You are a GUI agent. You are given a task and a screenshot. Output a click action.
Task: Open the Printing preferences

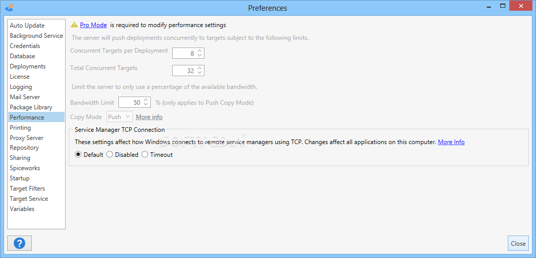[x=36, y=127]
